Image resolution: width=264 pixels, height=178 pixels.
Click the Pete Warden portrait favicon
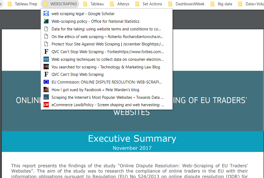46,89
